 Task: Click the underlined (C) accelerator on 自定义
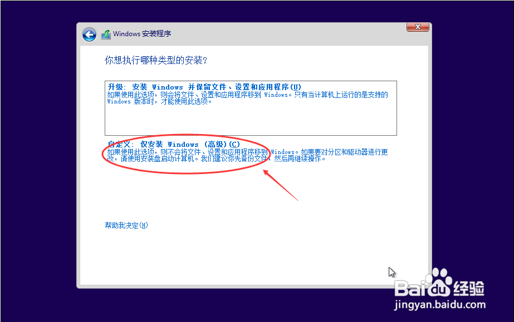[234, 144]
